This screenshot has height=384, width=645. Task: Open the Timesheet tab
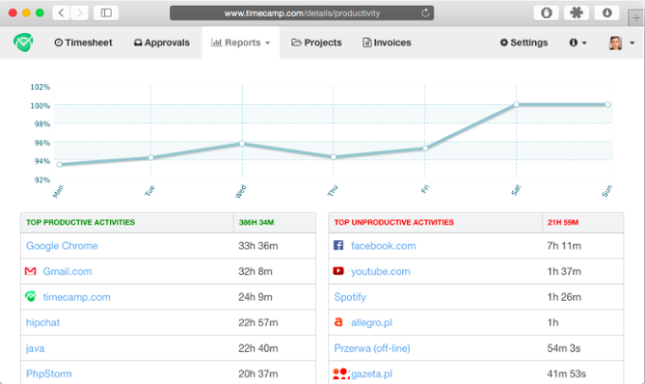point(83,42)
